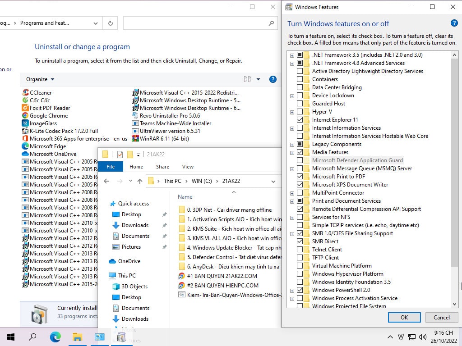This screenshot has width=462, height=346.
Task: Click the Google Chrome program icon
Action: 25,115
